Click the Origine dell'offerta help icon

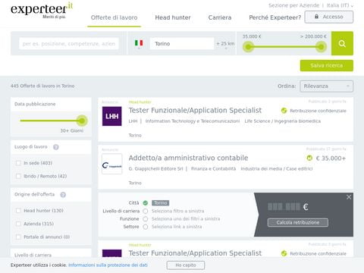63,194
